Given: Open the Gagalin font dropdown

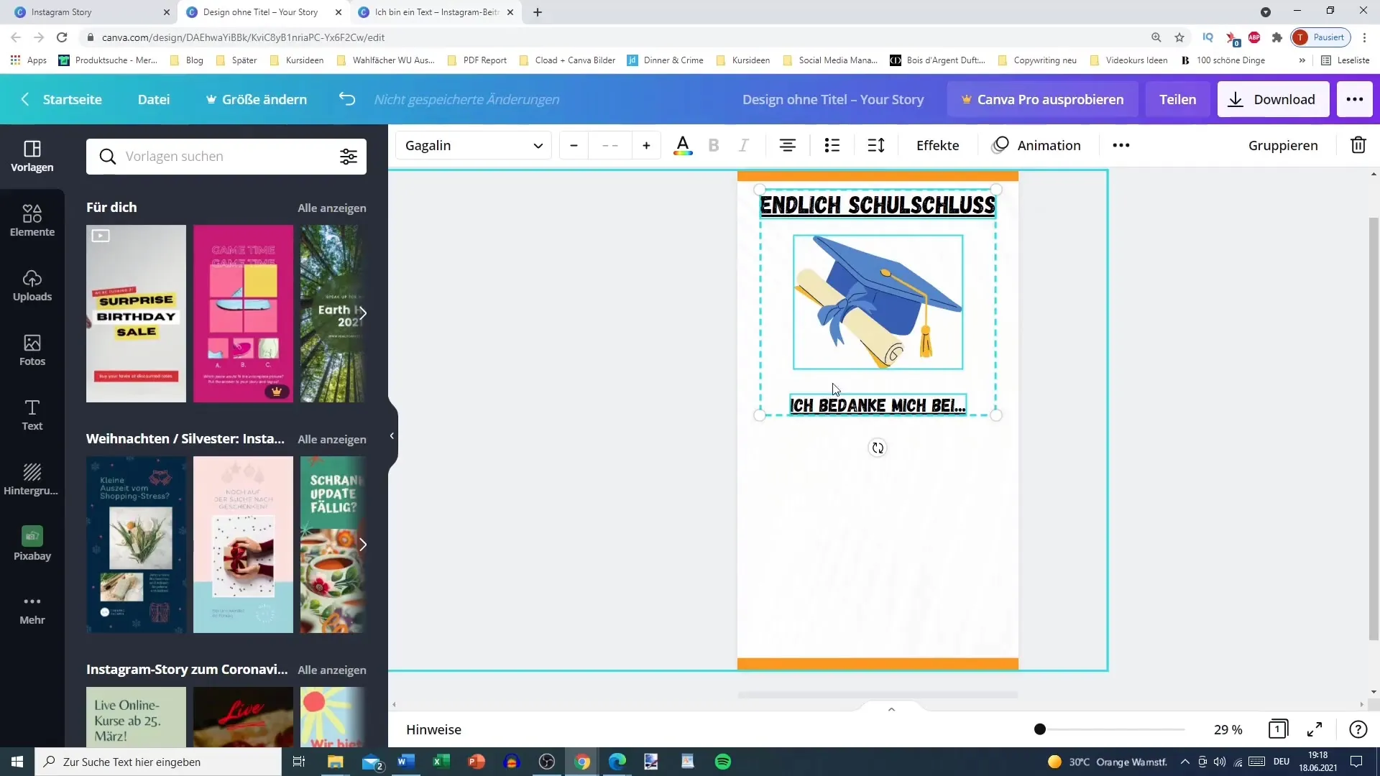Looking at the screenshot, I should click(474, 145).
